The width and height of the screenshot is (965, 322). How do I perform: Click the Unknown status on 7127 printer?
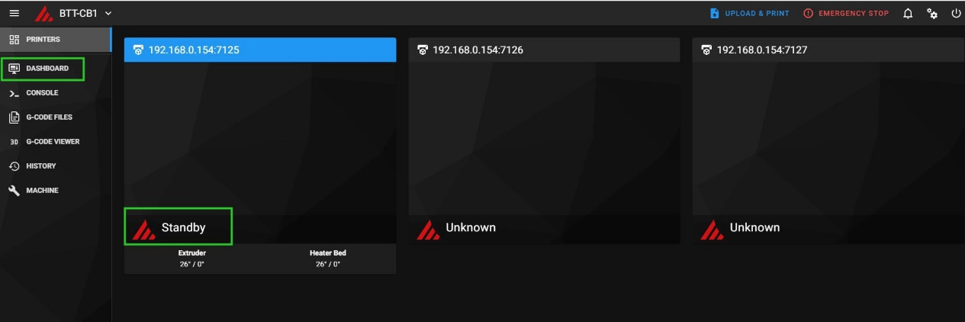pos(754,227)
